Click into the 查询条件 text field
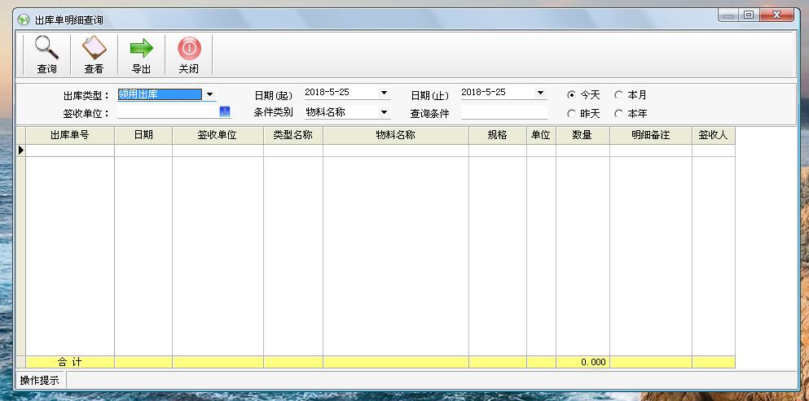 click(503, 113)
